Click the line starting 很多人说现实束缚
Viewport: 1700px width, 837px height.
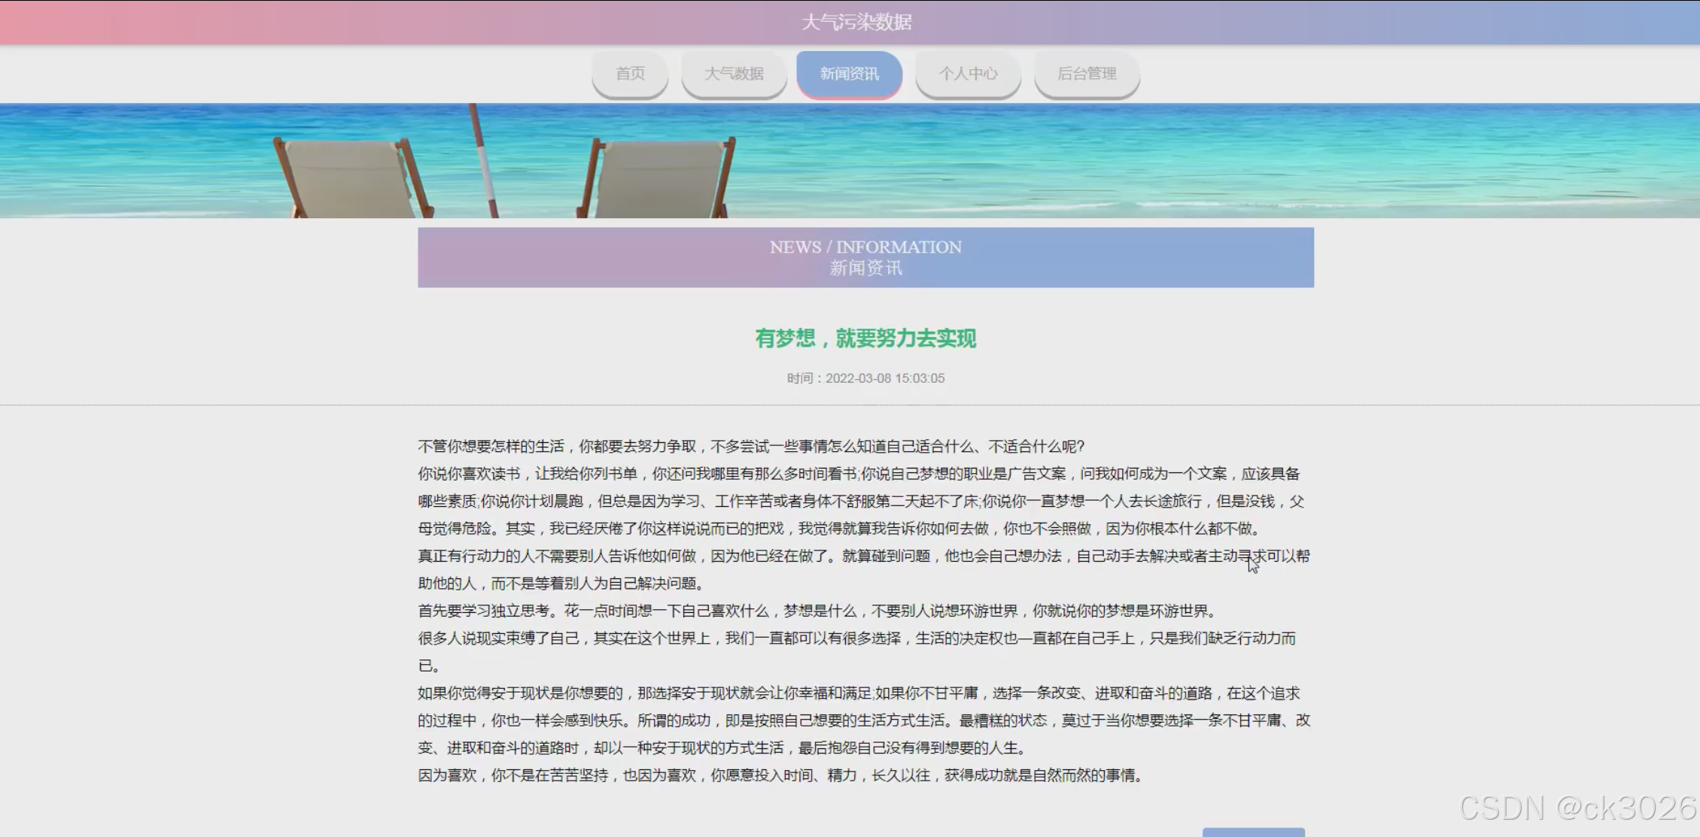coord(856,638)
